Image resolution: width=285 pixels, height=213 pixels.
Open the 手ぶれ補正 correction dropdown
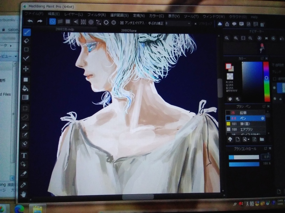(178, 23)
